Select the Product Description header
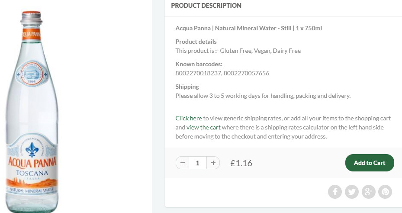 [206, 6]
